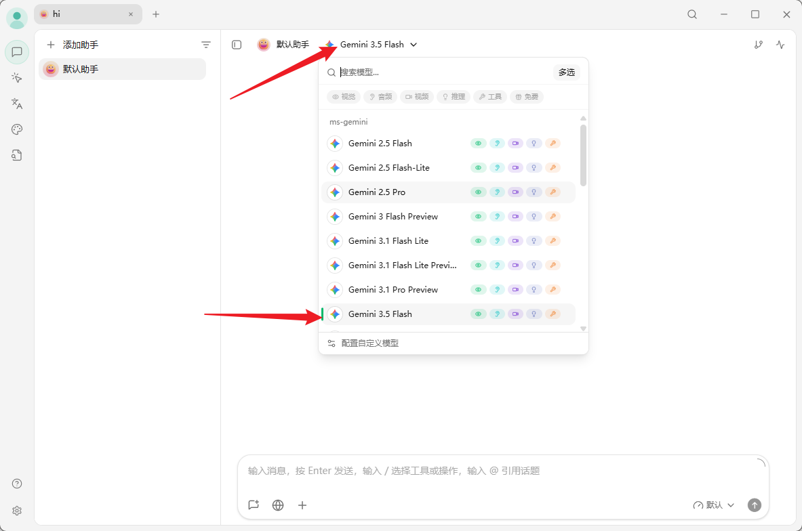The image size is (802, 531).
Task: Select 默认助手 in the assistant list
Action: pyautogui.click(x=122, y=69)
